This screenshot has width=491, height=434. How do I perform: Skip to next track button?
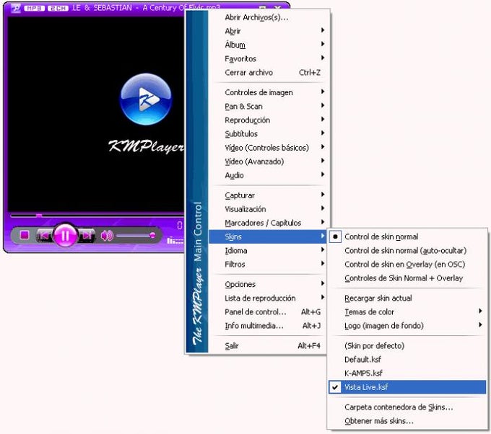pyautogui.click(x=87, y=235)
